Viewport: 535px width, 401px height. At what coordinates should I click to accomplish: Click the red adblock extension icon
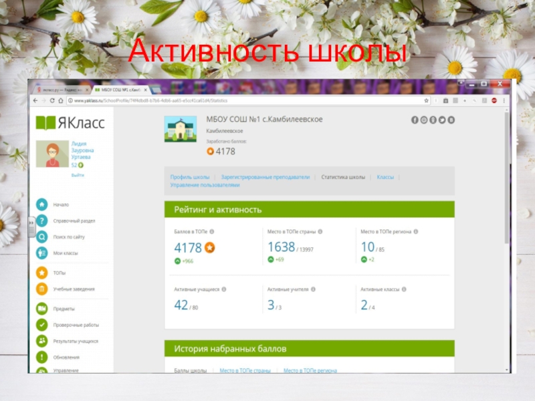click(494, 101)
